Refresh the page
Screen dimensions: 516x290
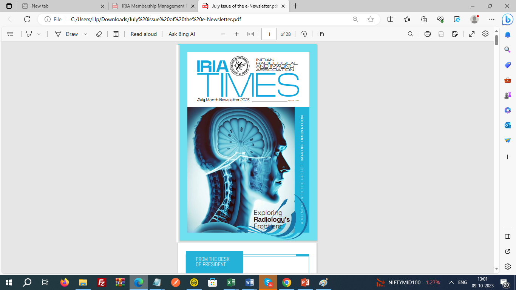pyautogui.click(x=27, y=19)
